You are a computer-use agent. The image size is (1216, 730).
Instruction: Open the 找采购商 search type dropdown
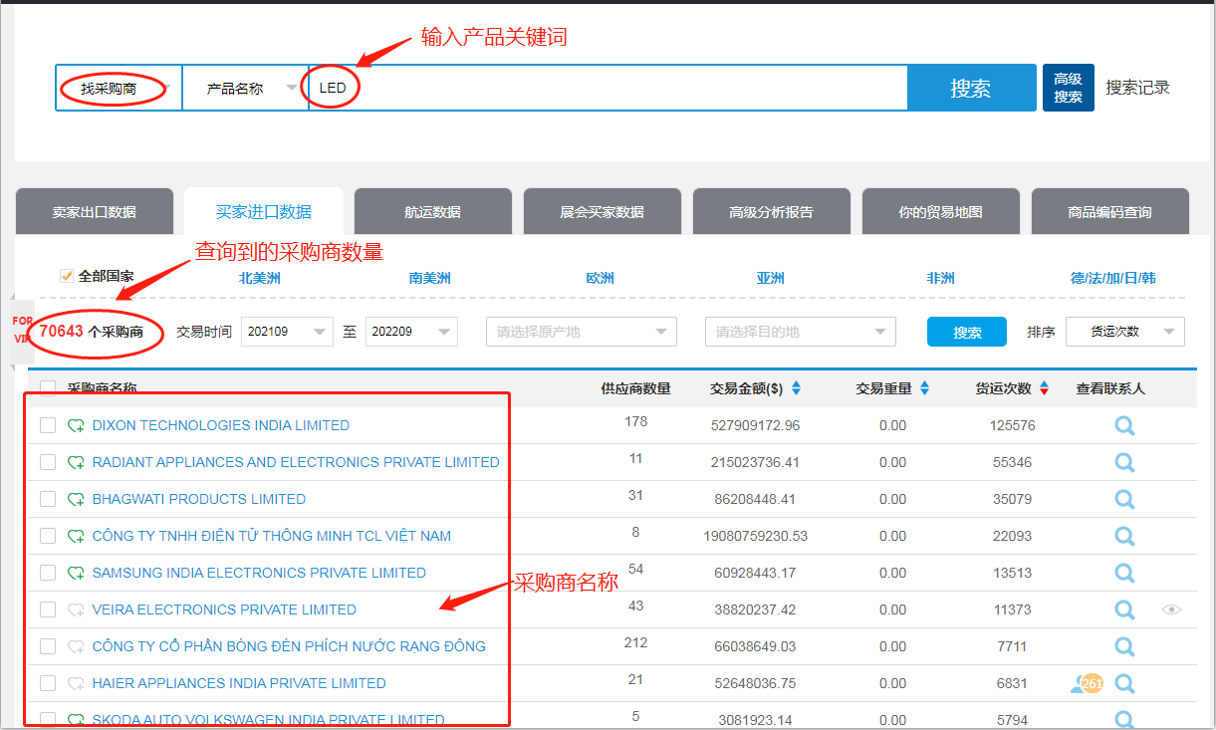[119, 89]
